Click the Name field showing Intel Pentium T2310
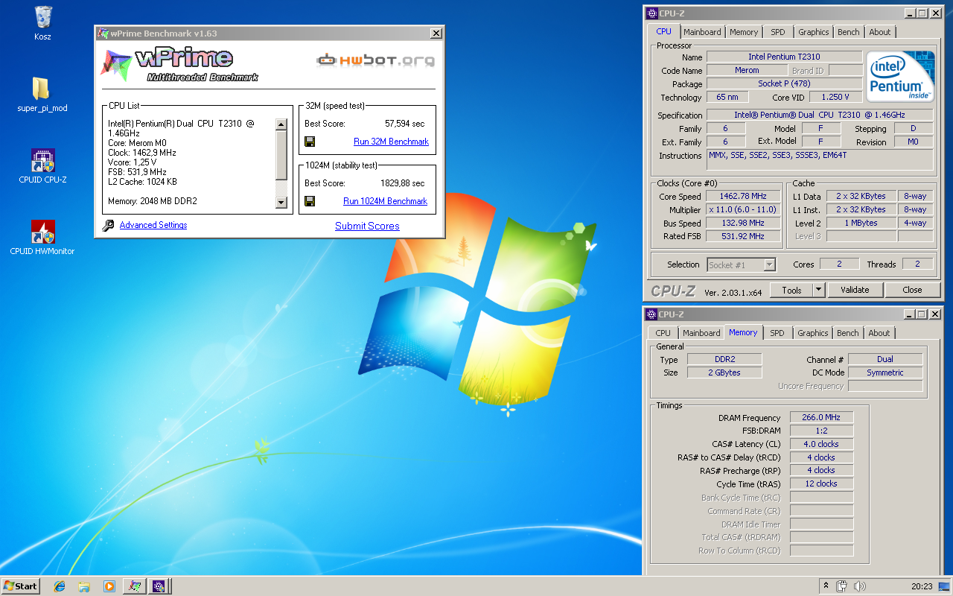953x596 pixels. (x=784, y=57)
